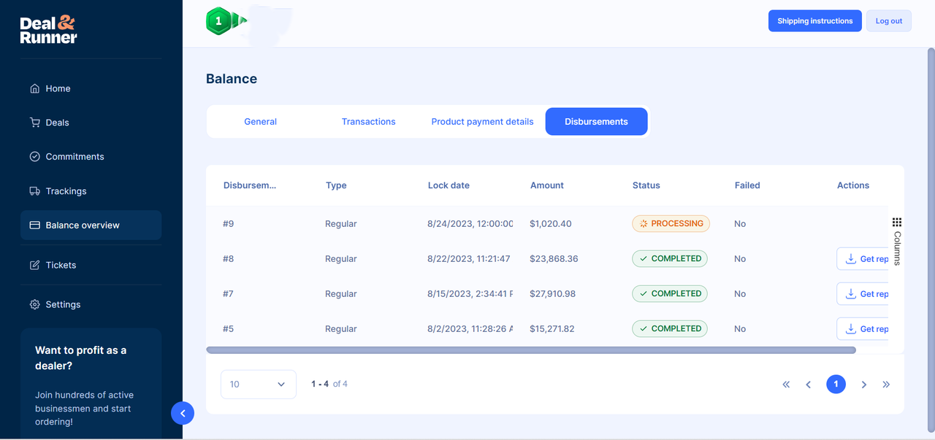Click the lock date 8/22/2023 cell
The height and width of the screenshot is (440, 935).
coord(469,259)
